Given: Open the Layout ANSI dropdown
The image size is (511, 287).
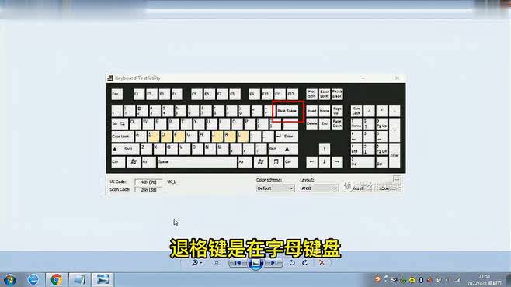Looking at the screenshot, I should point(319,188).
